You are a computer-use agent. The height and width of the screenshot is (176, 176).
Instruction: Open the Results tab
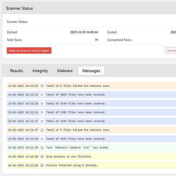17,71
